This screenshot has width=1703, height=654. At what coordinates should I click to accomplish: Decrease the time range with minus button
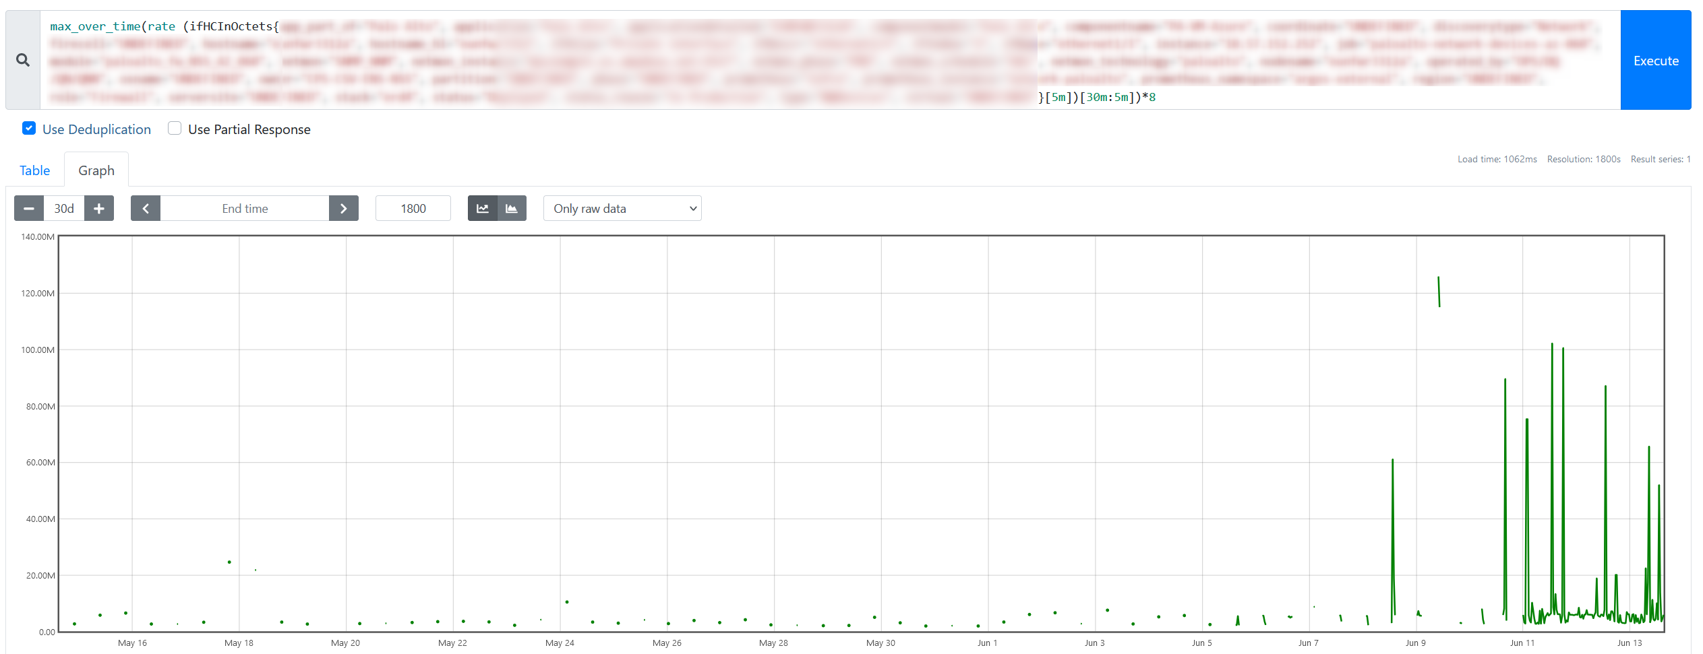click(29, 208)
